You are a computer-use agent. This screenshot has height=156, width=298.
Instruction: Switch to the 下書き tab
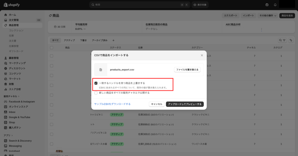point(83,40)
